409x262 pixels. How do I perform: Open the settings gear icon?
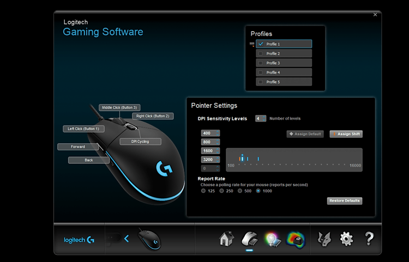(x=346, y=239)
